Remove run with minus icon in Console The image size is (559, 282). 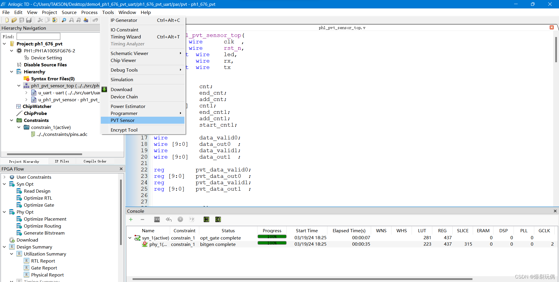(142, 219)
